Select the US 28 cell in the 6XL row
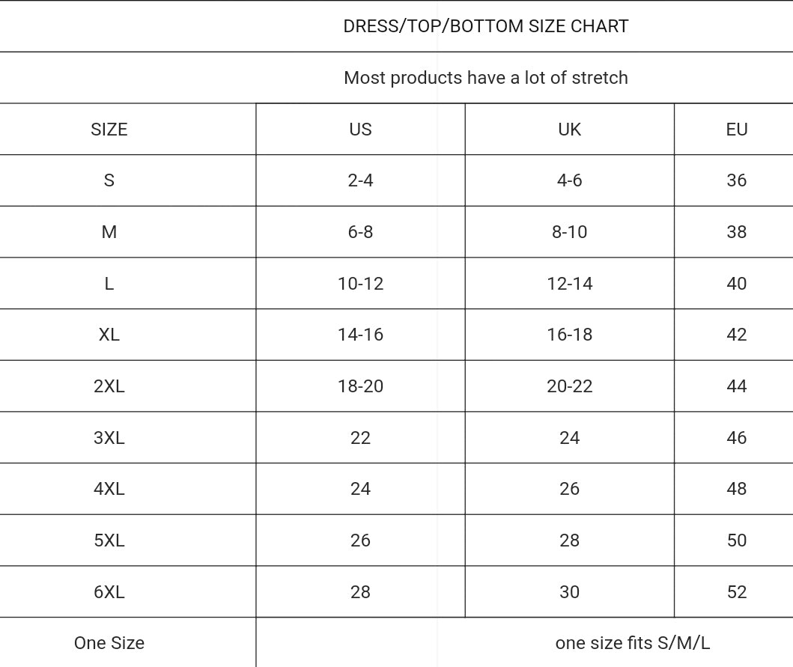793x667 pixels. click(360, 592)
